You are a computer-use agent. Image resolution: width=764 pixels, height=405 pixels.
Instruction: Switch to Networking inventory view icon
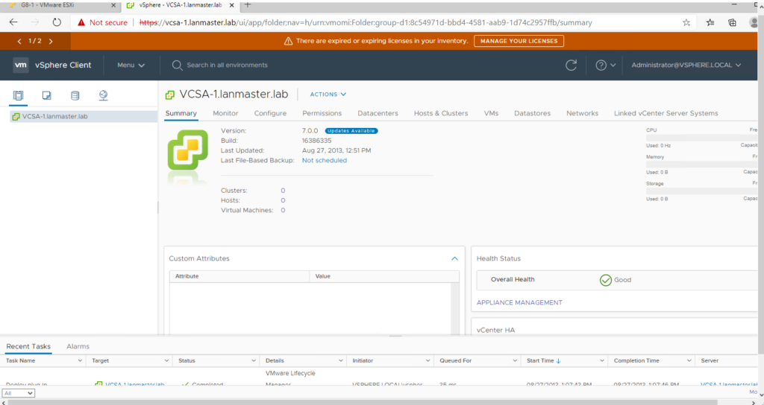click(x=103, y=95)
